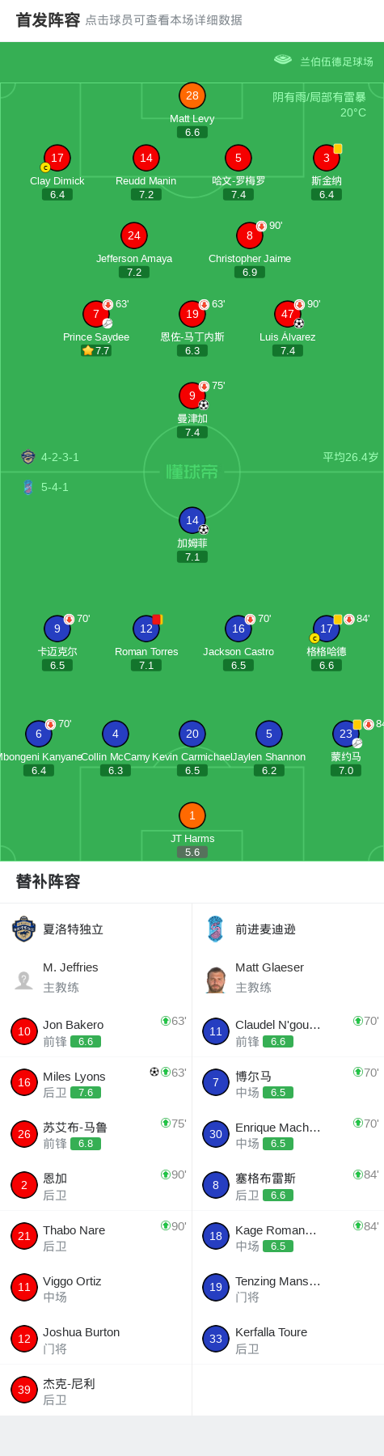Tap 加姆菲's number 14 blue player icon
Image resolution: width=384 pixels, height=1456 pixels.
click(192, 520)
